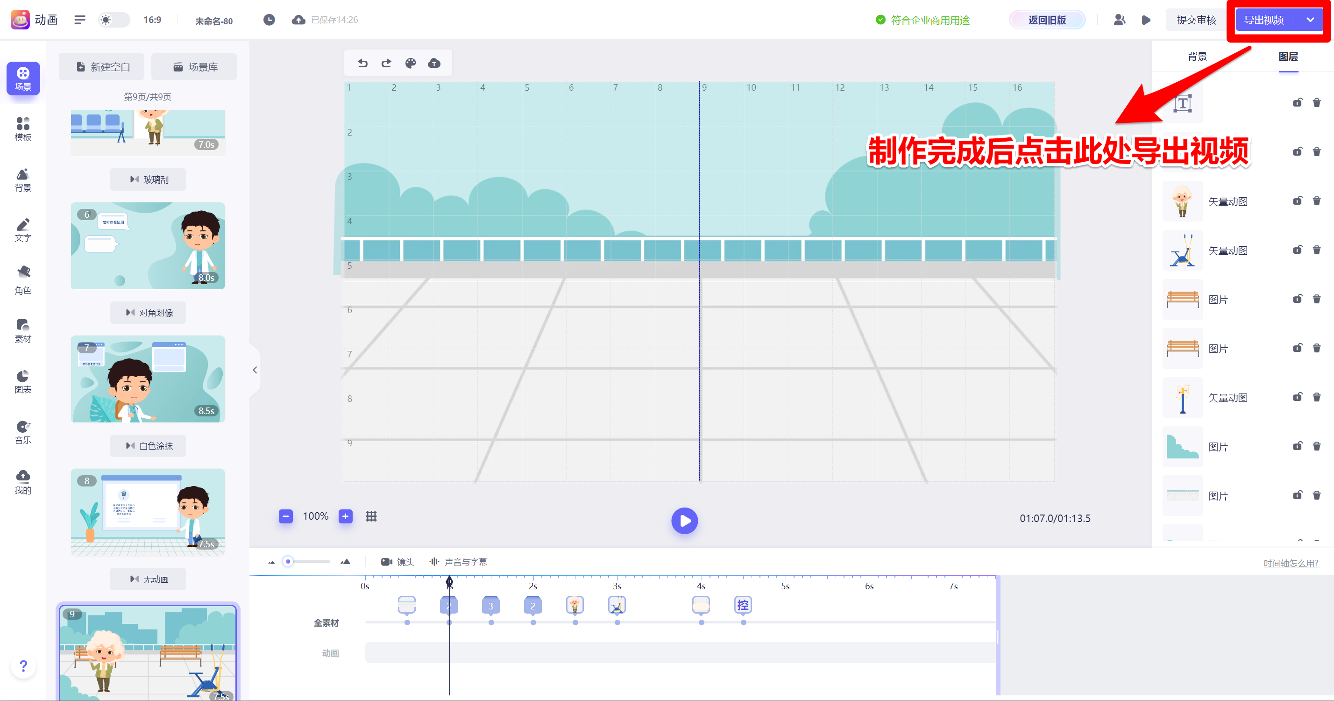Open the 模板 templates panel

(23, 129)
